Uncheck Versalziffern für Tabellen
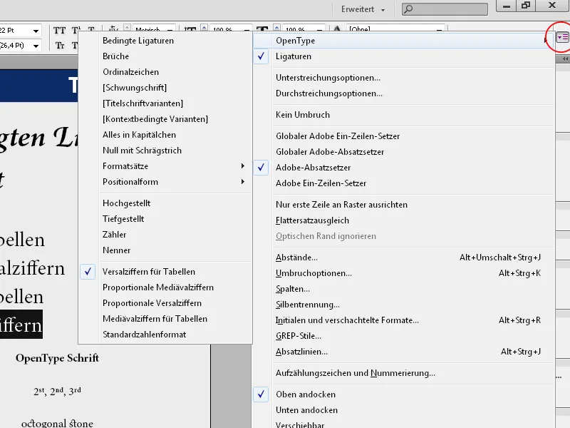The height and width of the screenshot is (428, 570). click(x=165, y=272)
